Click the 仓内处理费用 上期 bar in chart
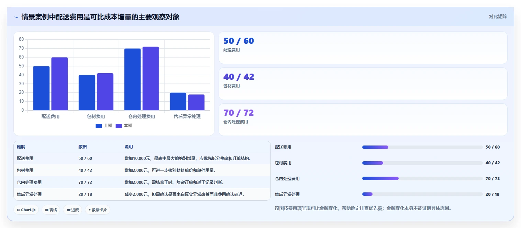This screenshot has height=228, width=521. click(132, 79)
